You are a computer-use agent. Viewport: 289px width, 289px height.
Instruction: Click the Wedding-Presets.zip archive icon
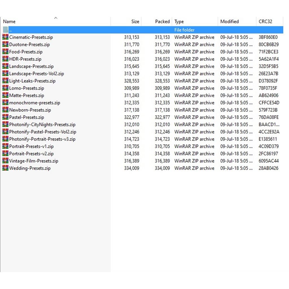[x=5, y=168]
